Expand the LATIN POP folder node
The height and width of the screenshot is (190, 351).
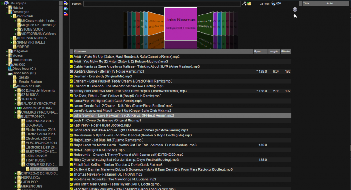tap(15, 182)
